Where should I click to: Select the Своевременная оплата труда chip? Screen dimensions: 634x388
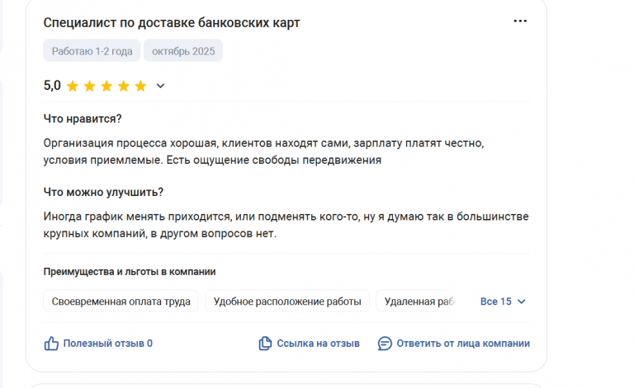coord(121,302)
